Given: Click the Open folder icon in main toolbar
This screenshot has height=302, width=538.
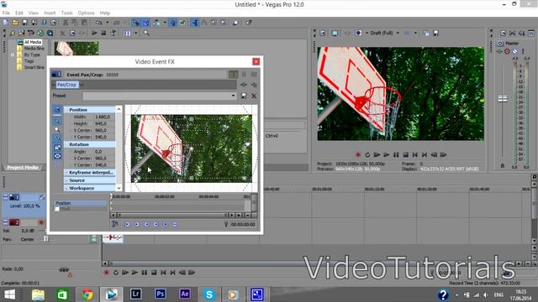Looking at the screenshot, I should pos(15,23).
